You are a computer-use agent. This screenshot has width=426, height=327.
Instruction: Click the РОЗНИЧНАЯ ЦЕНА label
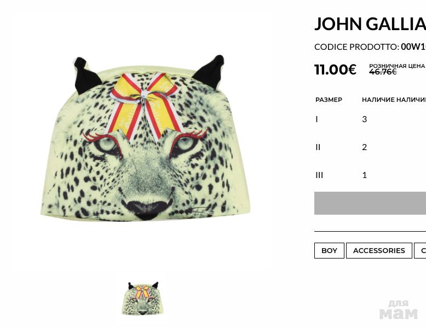397,66
